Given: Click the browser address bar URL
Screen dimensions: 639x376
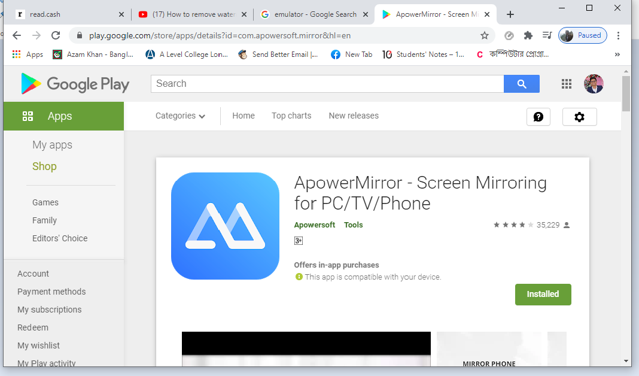Looking at the screenshot, I should click(x=220, y=35).
